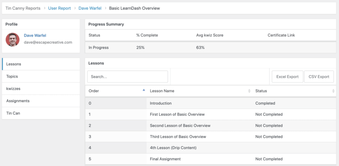This screenshot has width=339, height=166.
Task: Open the User Report breadcrumb link
Action: click(59, 8)
